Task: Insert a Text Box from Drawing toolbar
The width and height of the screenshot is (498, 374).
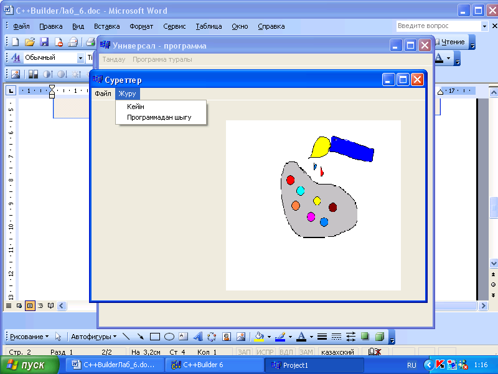Action: [x=183, y=337]
